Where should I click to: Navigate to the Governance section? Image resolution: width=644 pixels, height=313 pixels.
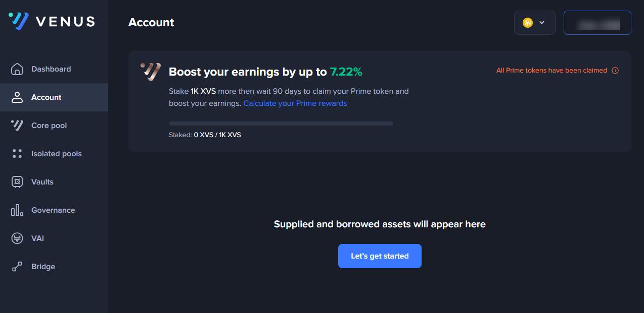[53, 210]
